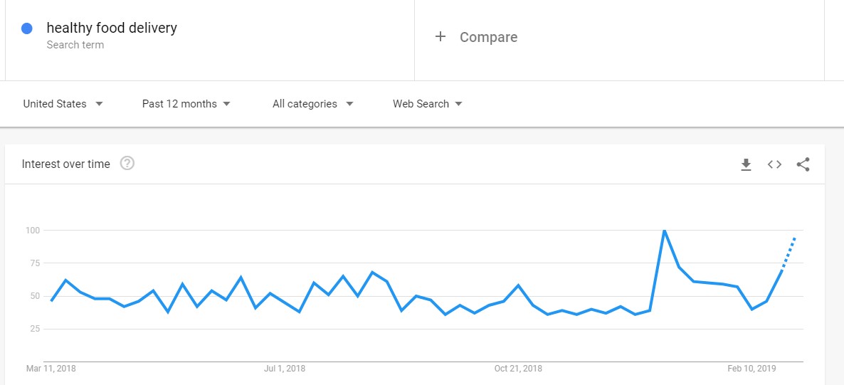Select the peak data point at 100
The height and width of the screenshot is (385, 844).
664,231
